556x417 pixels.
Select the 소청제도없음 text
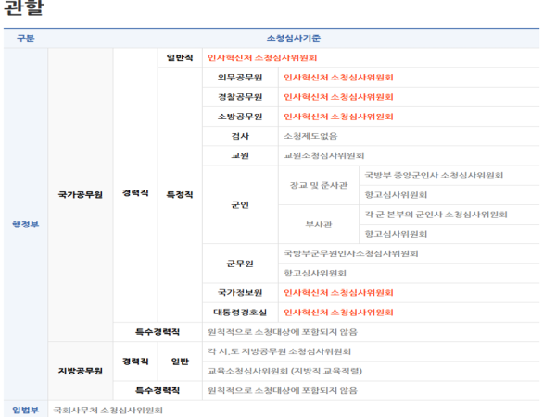click(310, 136)
